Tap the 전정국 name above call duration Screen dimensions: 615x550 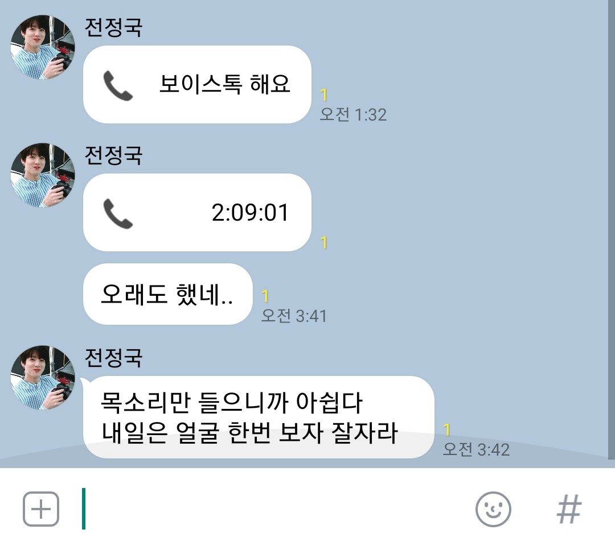point(113,155)
